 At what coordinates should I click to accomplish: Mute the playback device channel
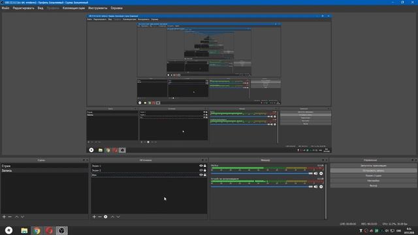[x=315, y=187]
